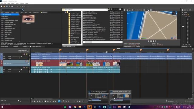Click the (Default) eye preset thumbnail
The width and height of the screenshot is (194, 109).
28,19
